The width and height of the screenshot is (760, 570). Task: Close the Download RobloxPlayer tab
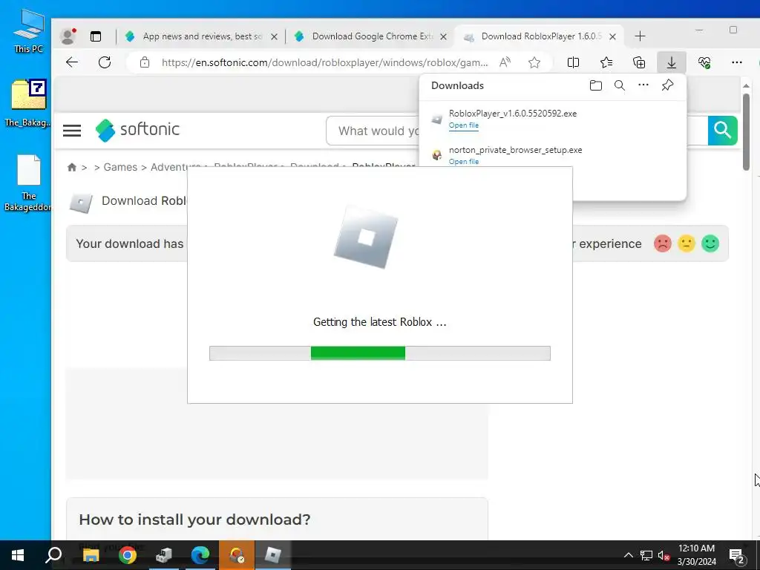[612, 36]
